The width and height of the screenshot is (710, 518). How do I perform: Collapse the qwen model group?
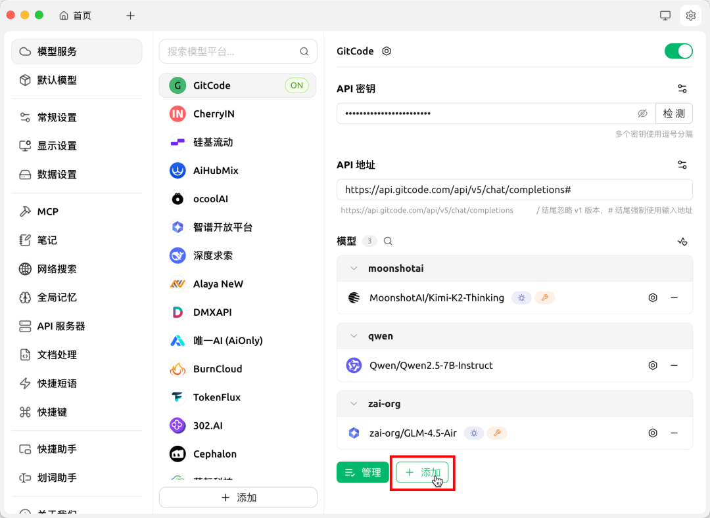click(354, 336)
